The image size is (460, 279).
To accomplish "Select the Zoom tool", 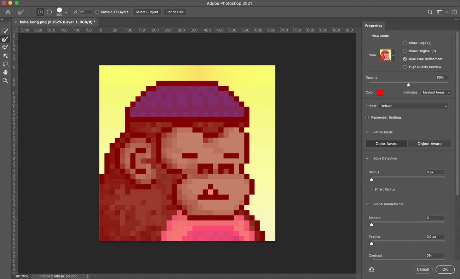I will 5,81.
